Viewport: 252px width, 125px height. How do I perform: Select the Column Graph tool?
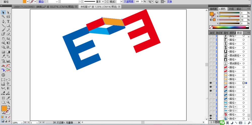[x=8, y=61]
